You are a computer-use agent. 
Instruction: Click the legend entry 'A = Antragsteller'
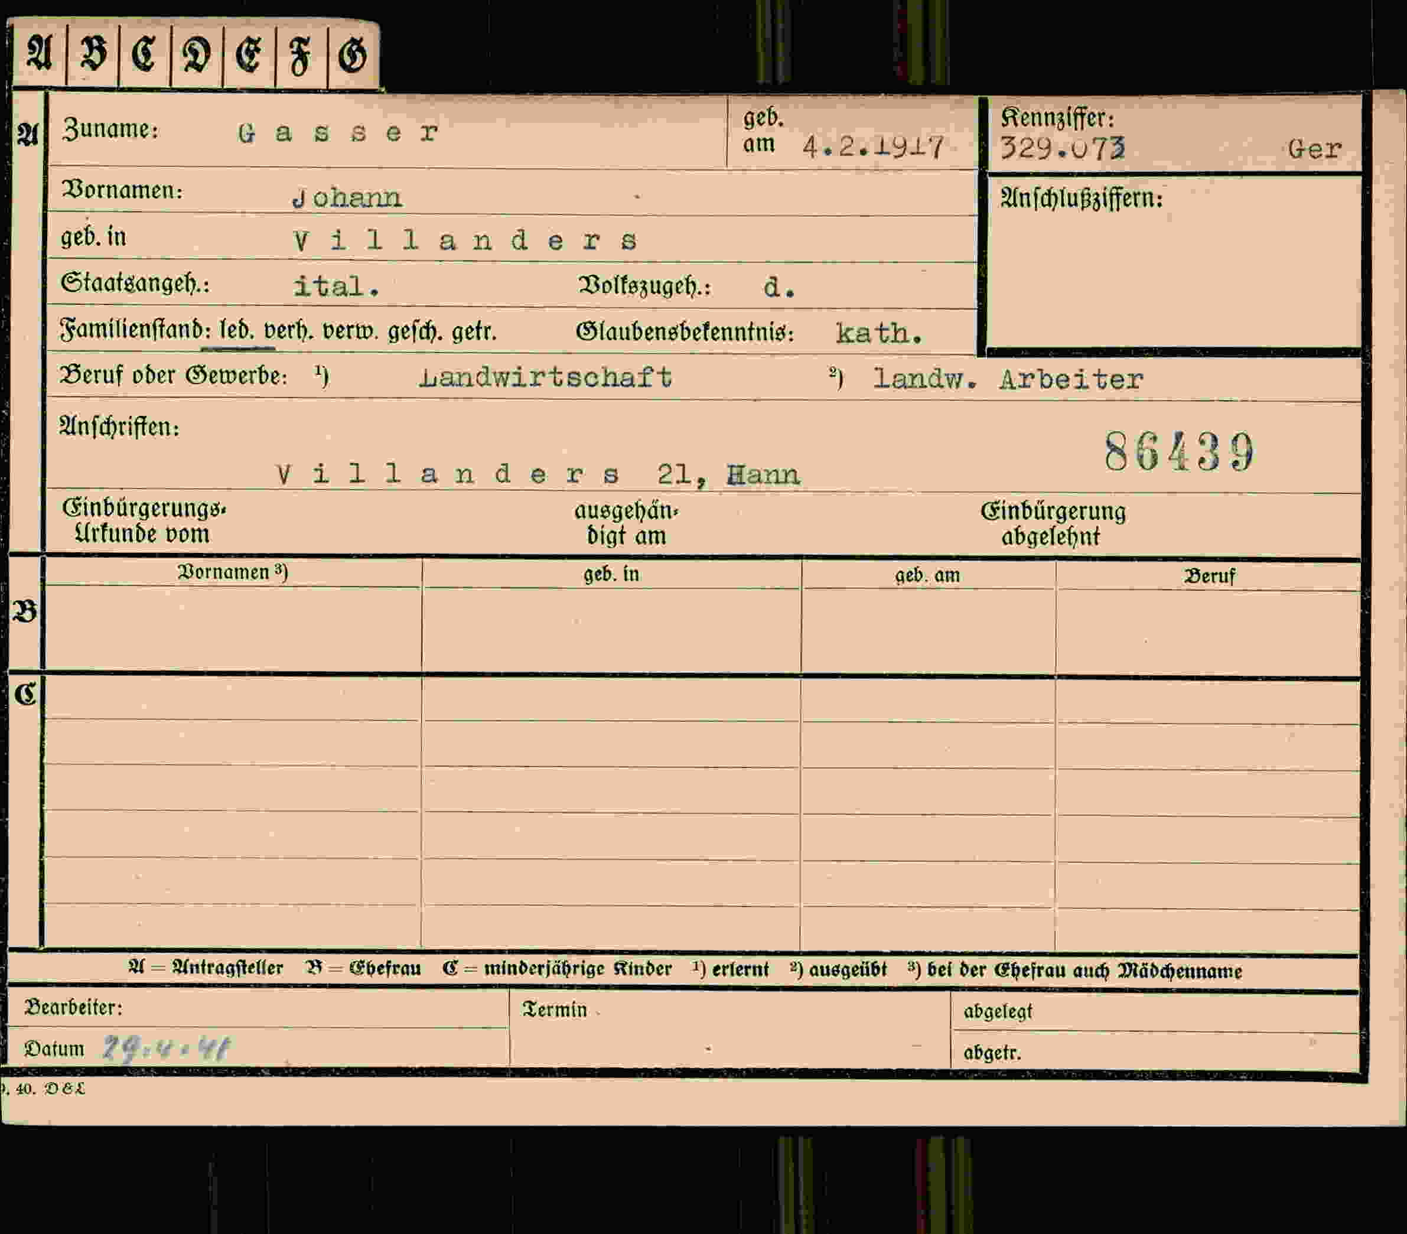click(x=205, y=968)
